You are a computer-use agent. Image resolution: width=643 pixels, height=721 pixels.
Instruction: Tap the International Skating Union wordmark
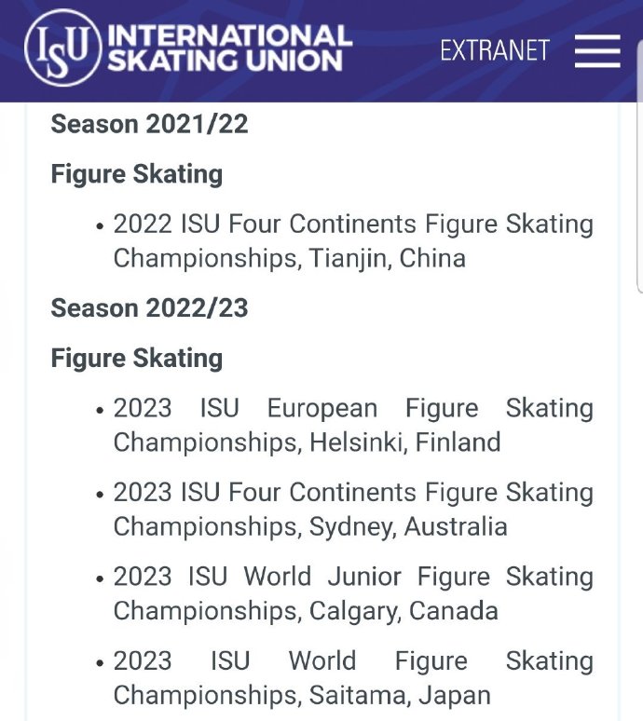tap(229, 48)
